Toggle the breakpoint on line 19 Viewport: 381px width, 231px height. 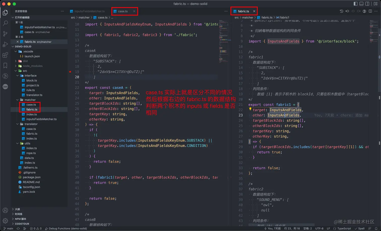tap(70, 72)
